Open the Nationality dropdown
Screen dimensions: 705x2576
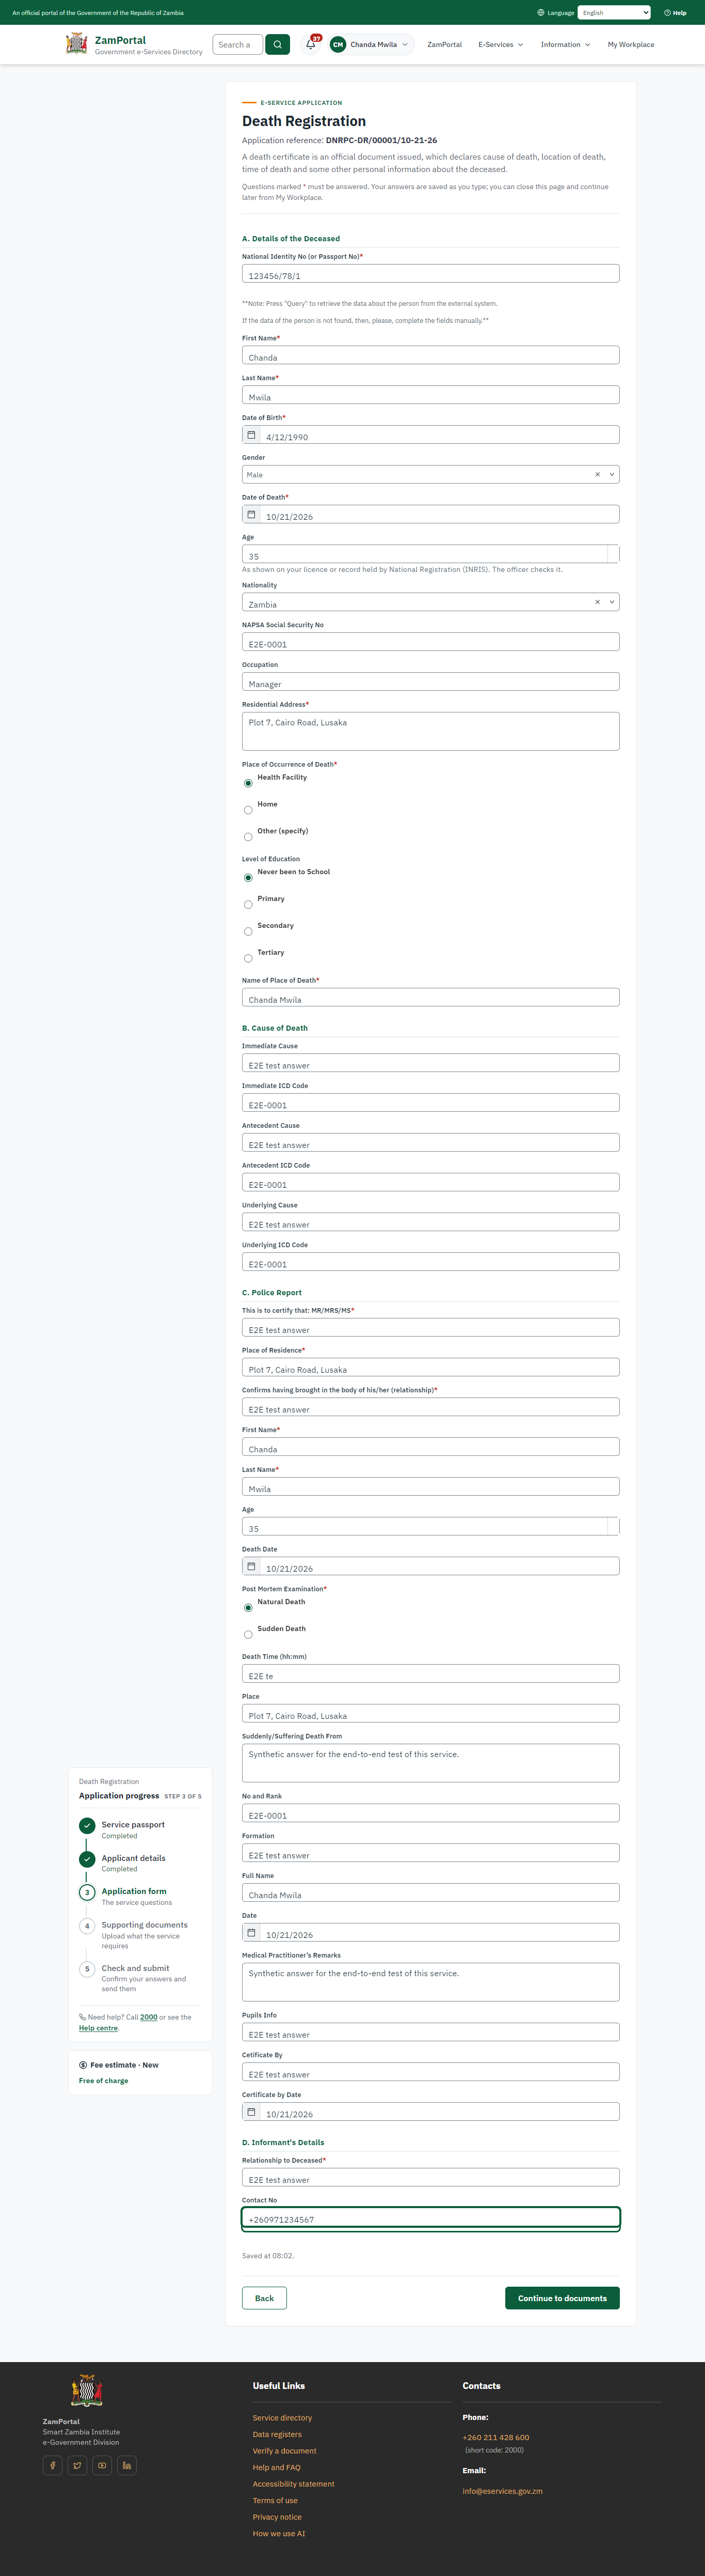coord(430,602)
